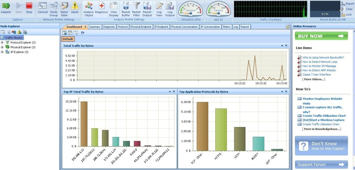This screenshot has height=170, width=355.
Task: Switch to the IP Endpoint tab
Action: [161, 27]
